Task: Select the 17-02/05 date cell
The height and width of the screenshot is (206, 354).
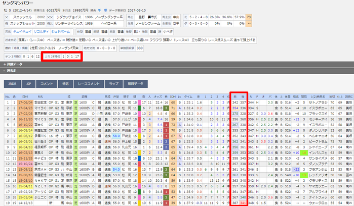Action: (25, 114)
